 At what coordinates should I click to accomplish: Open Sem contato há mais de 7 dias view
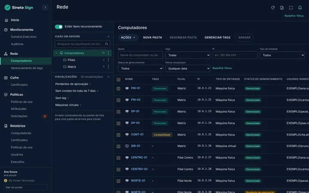click(75, 91)
